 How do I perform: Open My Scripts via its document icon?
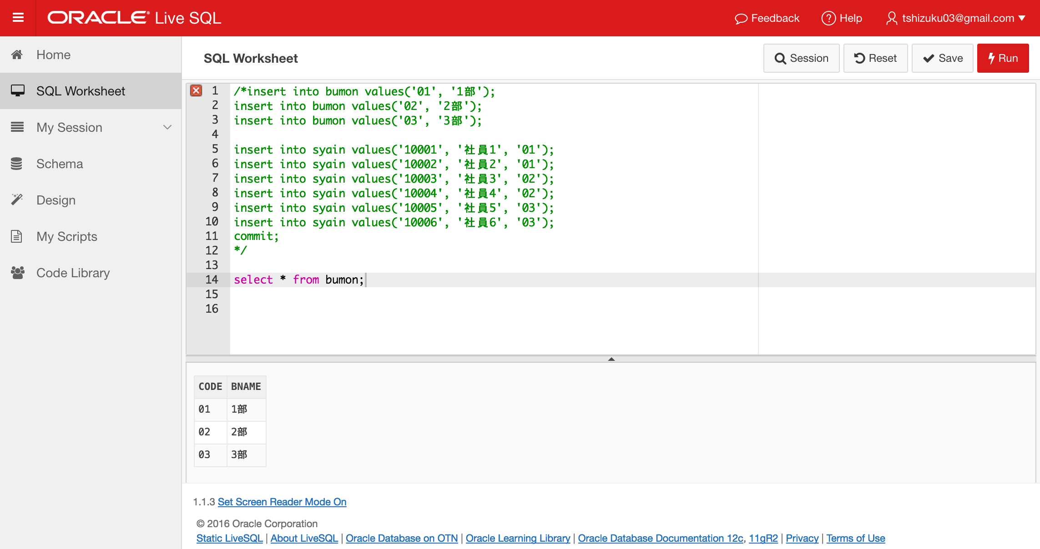[16, 236]
